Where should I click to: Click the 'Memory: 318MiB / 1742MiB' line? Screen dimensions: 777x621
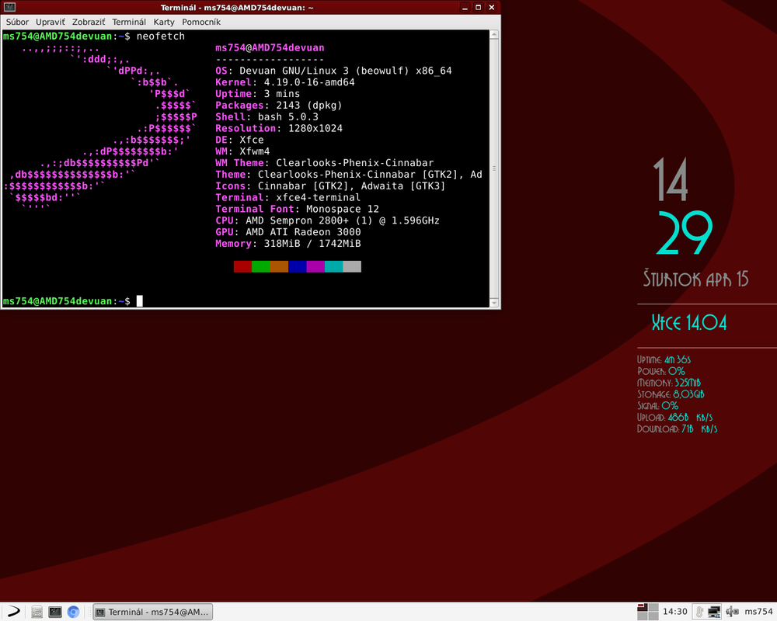288,244
